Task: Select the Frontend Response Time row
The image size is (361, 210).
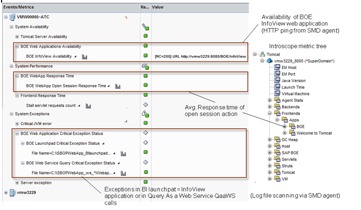Action: [x=43, y=96]
